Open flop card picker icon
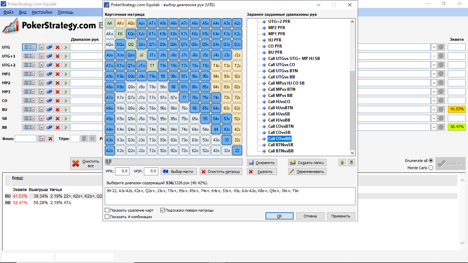Screen dimensions: 468x263 point(41,139)
